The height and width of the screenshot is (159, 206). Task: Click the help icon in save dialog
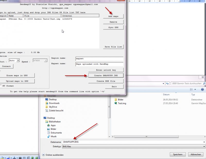(x=202, y=89)
